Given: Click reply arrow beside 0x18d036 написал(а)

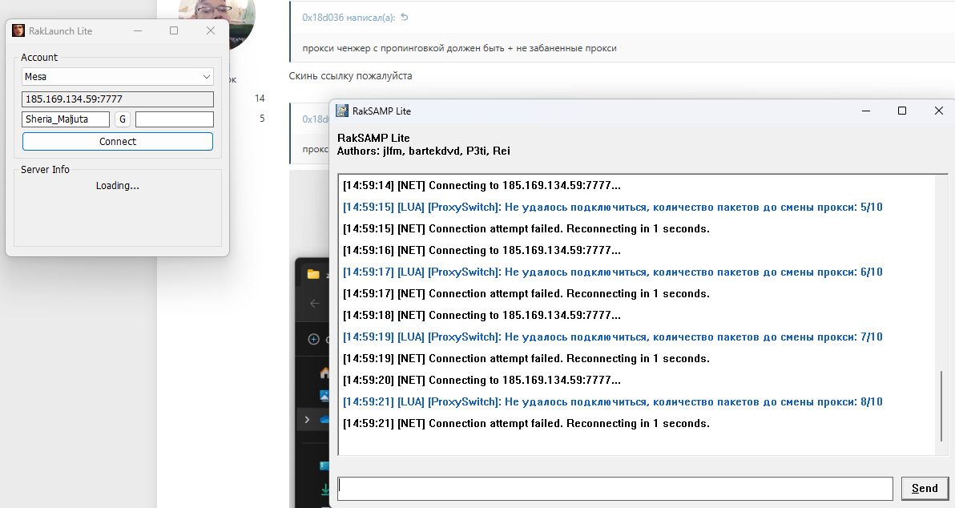Looking at the screenshot, I should (x=405, y=17).
